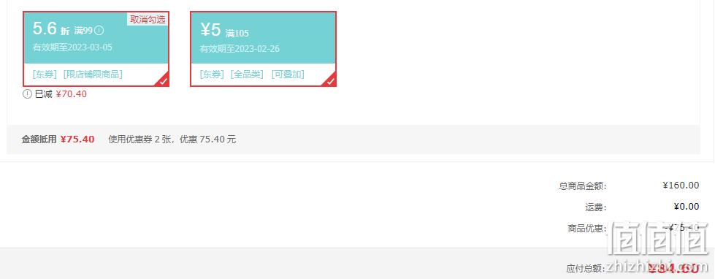
Task: Deselect the coupon via 取消勾选
Action: [x=148, y=19]
